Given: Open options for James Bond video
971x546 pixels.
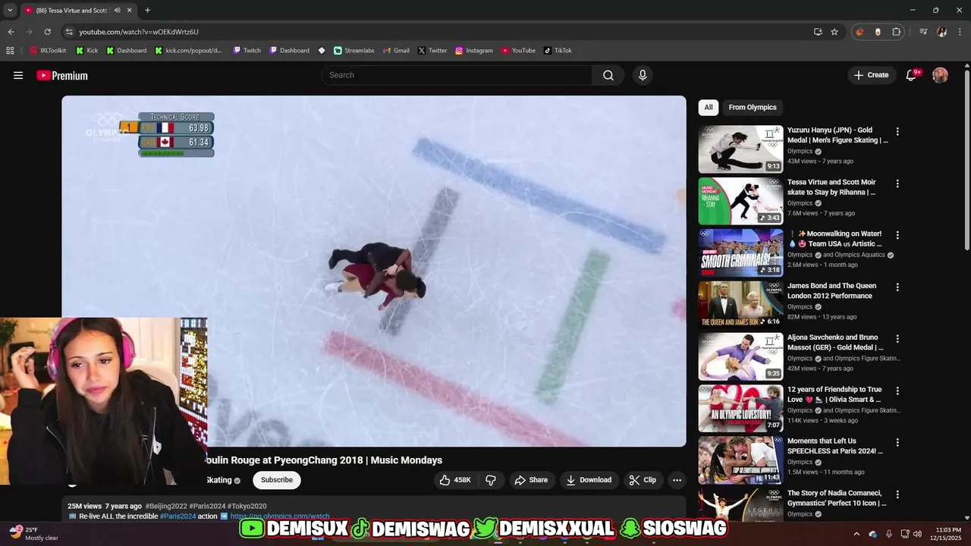Looking at the screenshot, I should pyautogui.click(x=897, y=287).
